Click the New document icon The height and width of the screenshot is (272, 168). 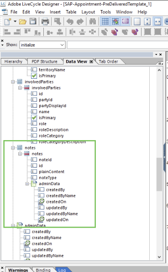pos(7,22)
